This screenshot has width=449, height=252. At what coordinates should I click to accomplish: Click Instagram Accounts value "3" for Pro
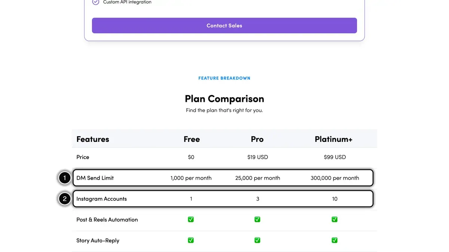click(258, 199)
